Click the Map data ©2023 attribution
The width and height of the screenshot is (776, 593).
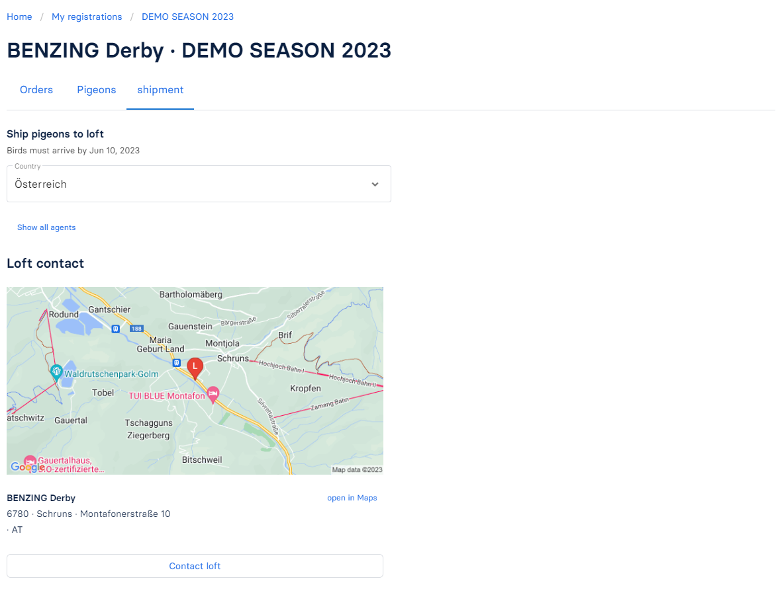[x=357, y=470]
